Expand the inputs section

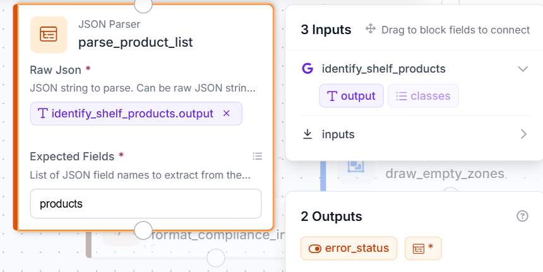[523, 134]
